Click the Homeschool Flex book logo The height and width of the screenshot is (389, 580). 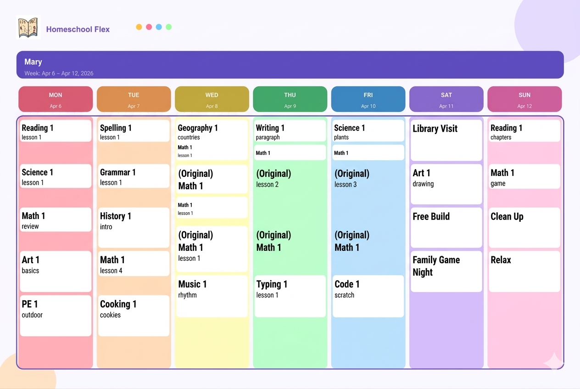28,28
